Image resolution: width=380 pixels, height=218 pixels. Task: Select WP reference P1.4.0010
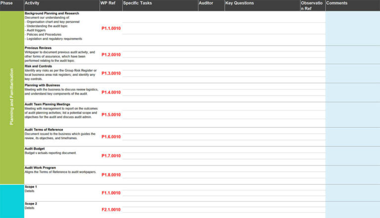click(111, 92)
